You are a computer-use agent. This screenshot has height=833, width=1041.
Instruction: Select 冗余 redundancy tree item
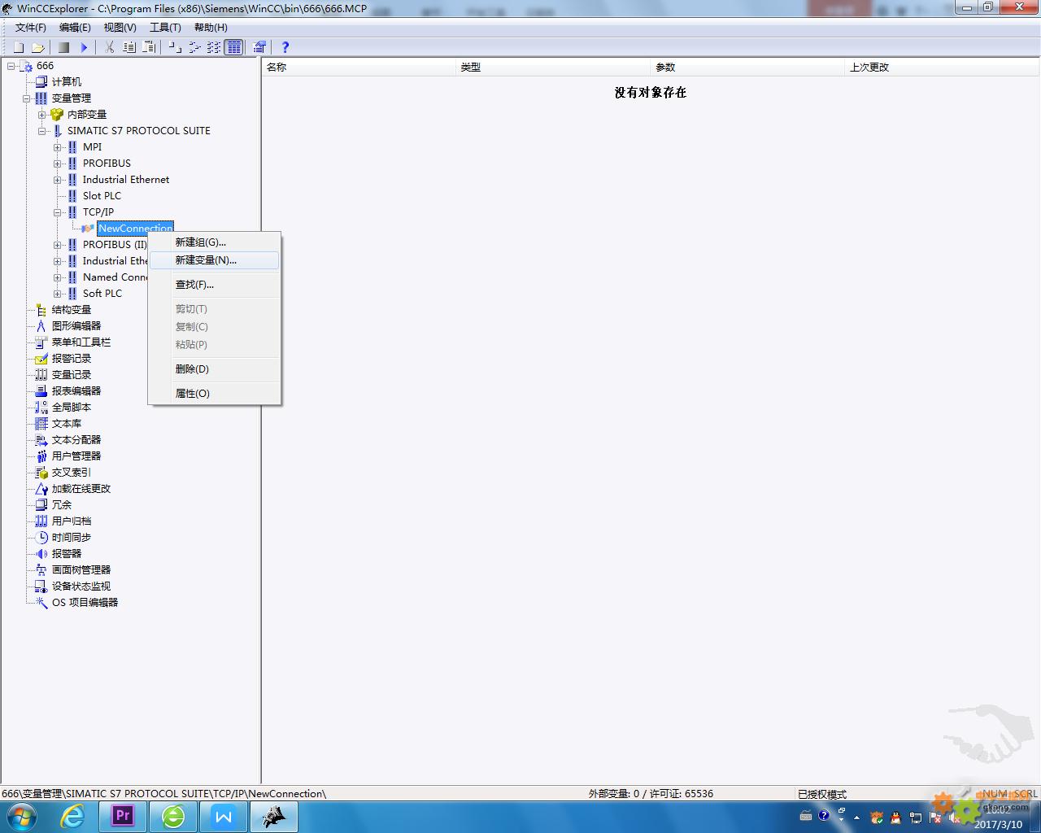tap(61, 505)
